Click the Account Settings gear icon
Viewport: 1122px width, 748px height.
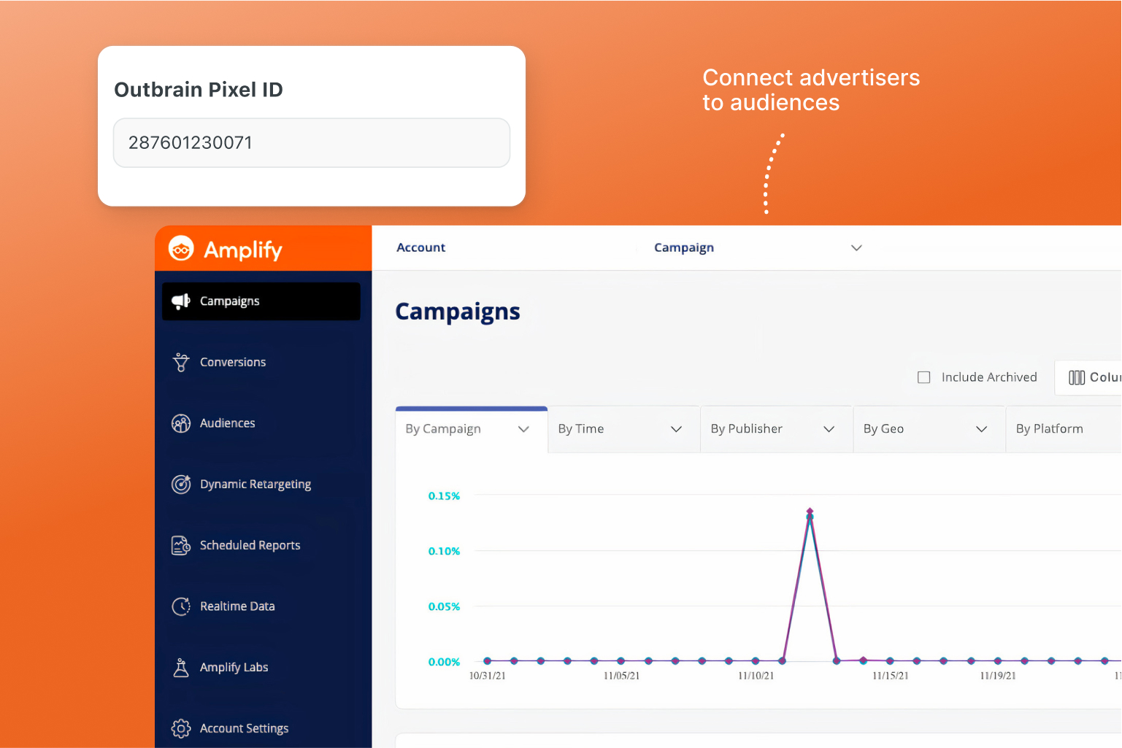[x=181, y=728]
